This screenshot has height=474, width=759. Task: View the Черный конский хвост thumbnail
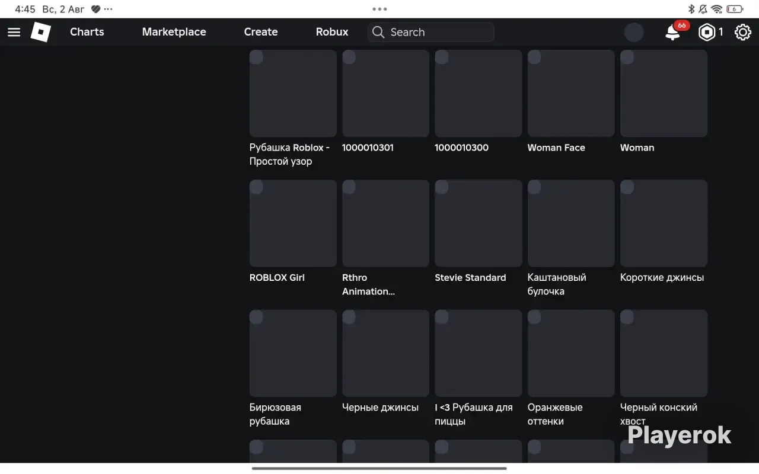tap(664, 353)
